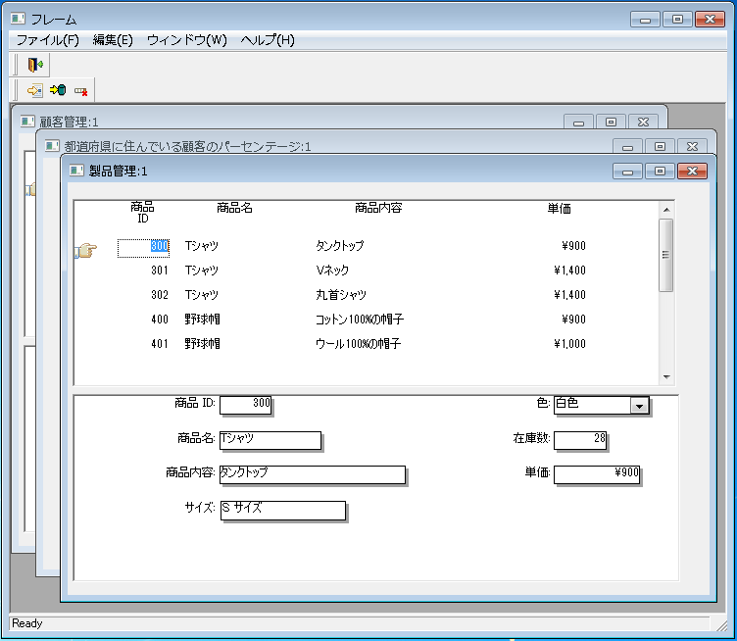737x641 pixels.
Task: Click the 商品 ID column header
Action: click(x=142, y=213)
